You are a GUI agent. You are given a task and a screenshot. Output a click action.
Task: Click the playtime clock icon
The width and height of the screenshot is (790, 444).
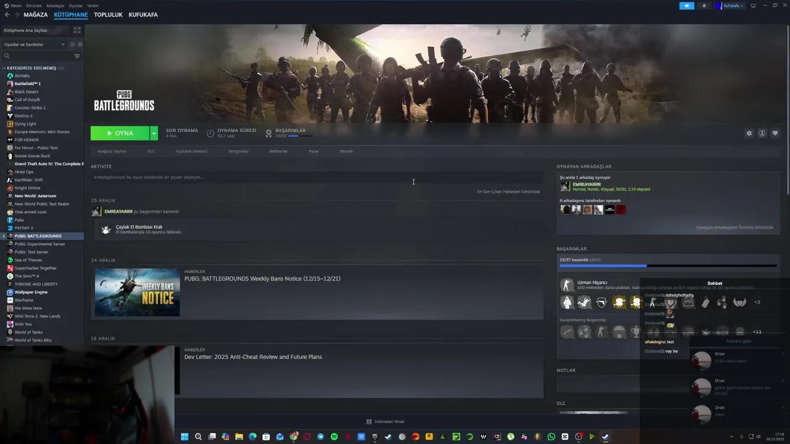[x=210, y=133]
